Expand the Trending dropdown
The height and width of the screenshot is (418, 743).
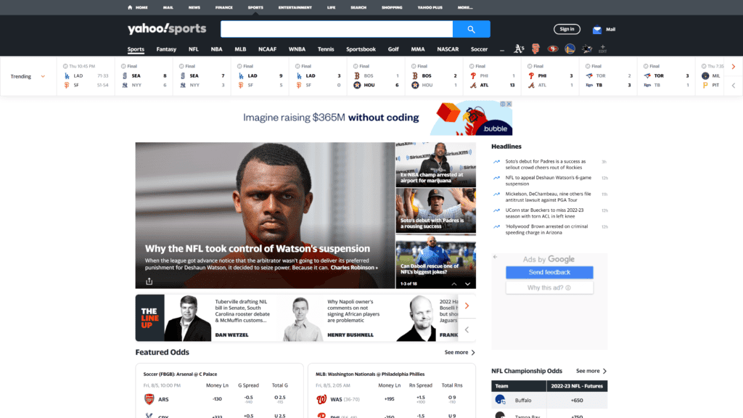pyautogui.click(x=28, y=76)
